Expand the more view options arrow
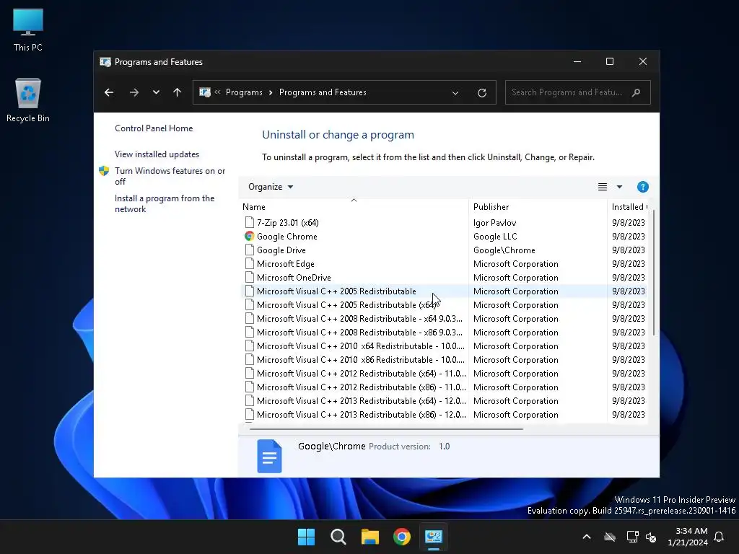This screenshot has width=739, height=554. (x=619, y=187)
